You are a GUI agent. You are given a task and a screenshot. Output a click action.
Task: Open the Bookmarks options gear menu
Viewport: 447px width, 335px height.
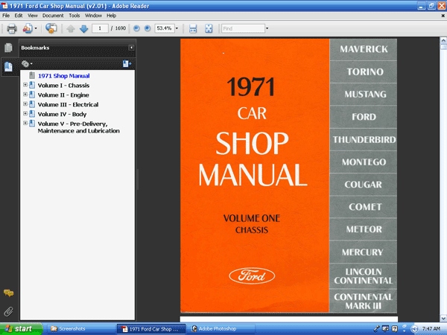27,64
